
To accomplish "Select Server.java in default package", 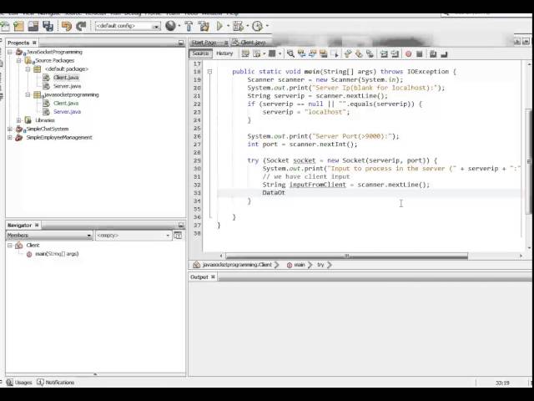I will pyautogui.click(x=67, y=86).
